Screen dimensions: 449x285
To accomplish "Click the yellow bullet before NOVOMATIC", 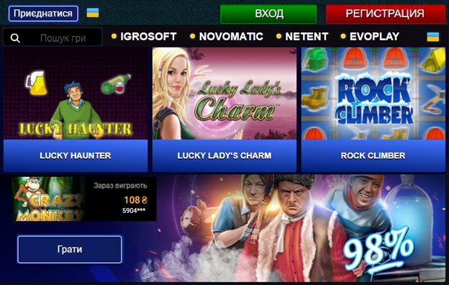I will tap(192, 36).
